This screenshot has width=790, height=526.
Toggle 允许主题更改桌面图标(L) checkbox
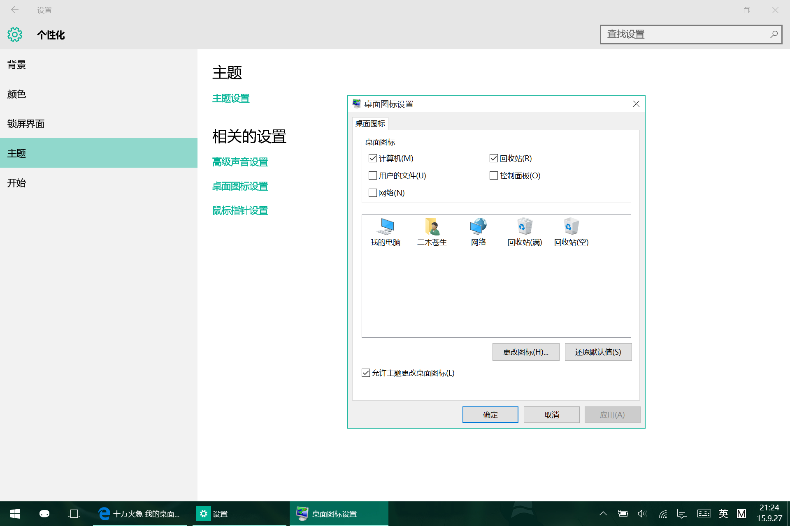point(366,373)
